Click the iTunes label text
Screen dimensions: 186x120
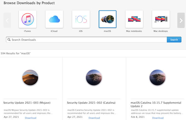[x=27, y=31]
